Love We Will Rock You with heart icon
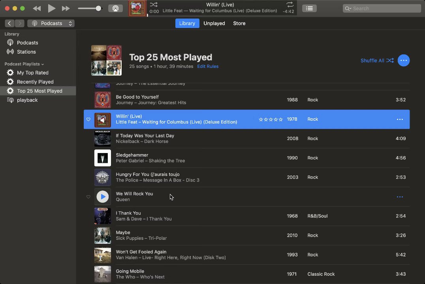 click(x=88, y=197)
